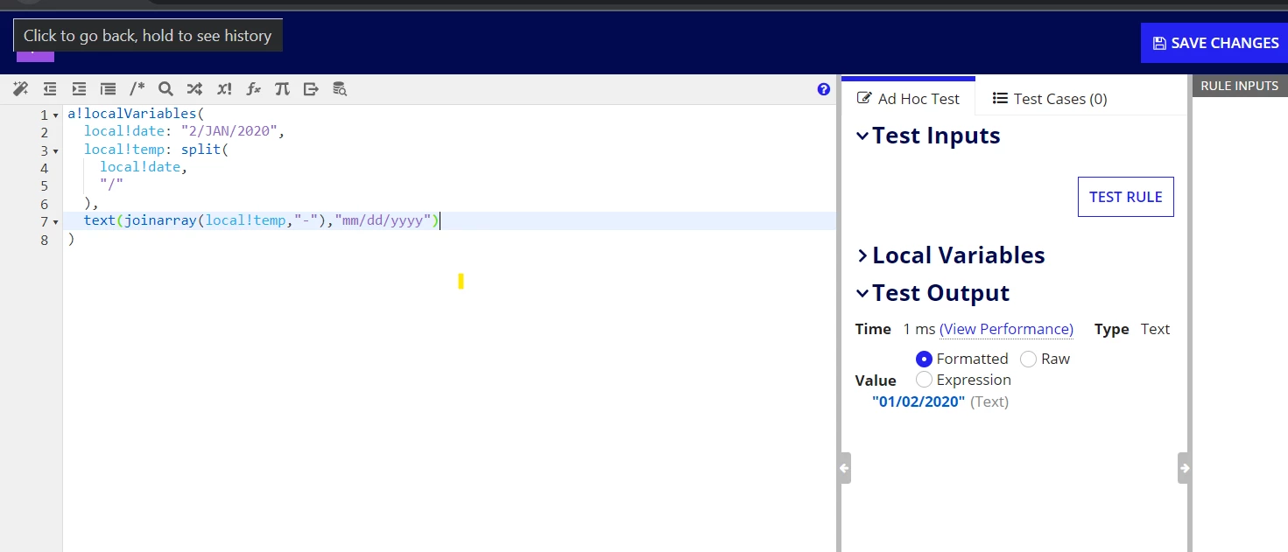
Task: Click the "mm/dd/yyyy" format string in line 7
Action: coord(384,220)
